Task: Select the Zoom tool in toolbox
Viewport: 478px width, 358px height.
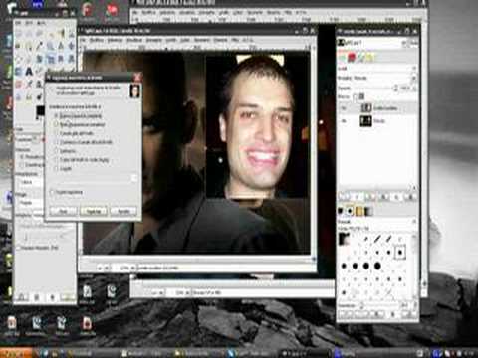Action: [50, 45]
